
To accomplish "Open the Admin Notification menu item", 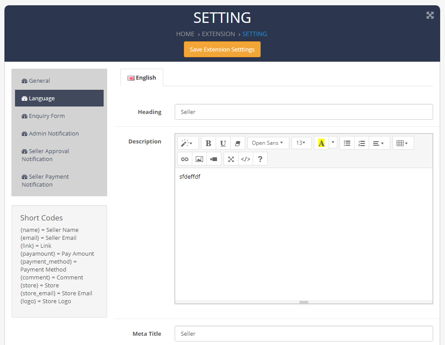I will coord(59,133).
